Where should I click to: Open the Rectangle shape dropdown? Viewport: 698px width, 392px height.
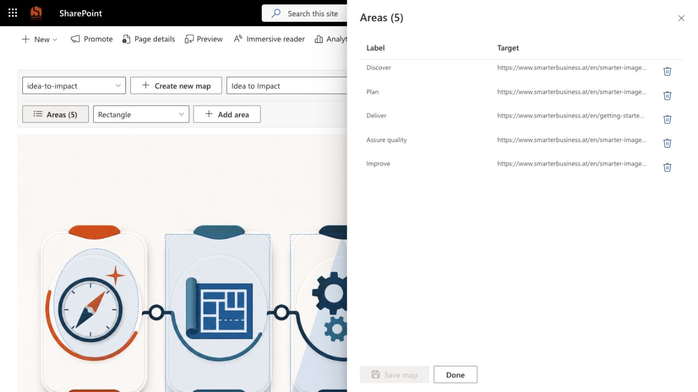point(141,114)
